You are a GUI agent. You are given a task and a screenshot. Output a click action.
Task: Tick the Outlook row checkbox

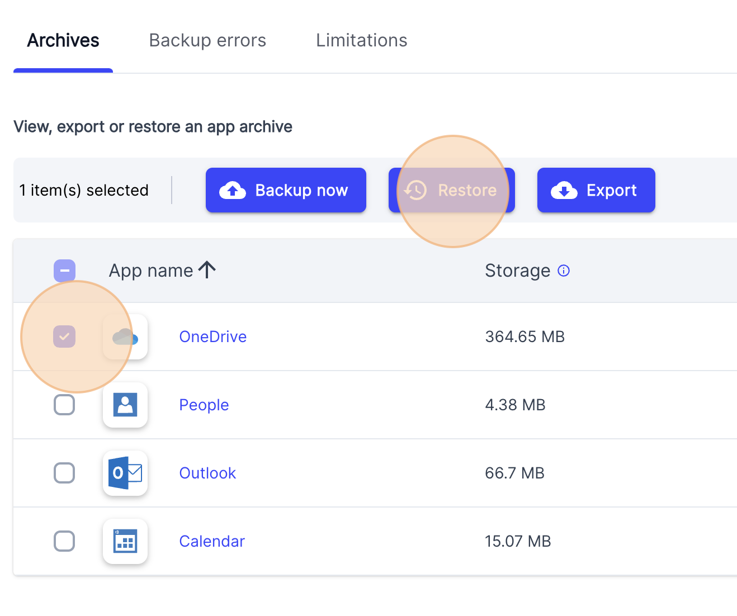pyautogui.click(x=64, y=473)
